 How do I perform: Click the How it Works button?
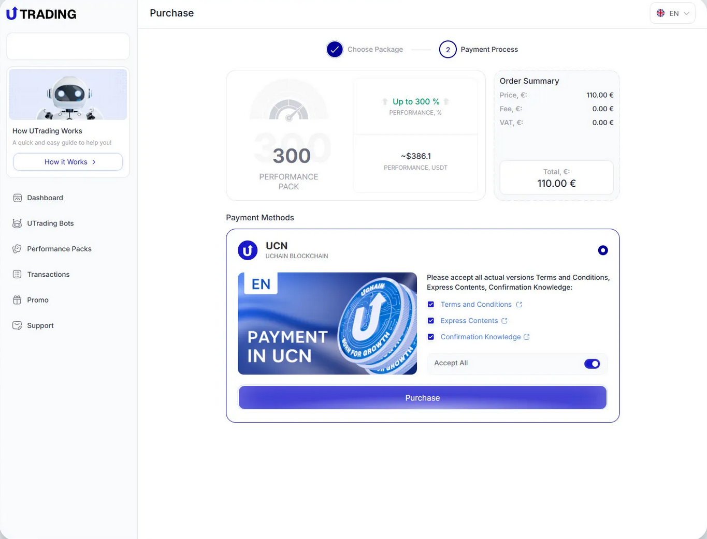(68, 162)
